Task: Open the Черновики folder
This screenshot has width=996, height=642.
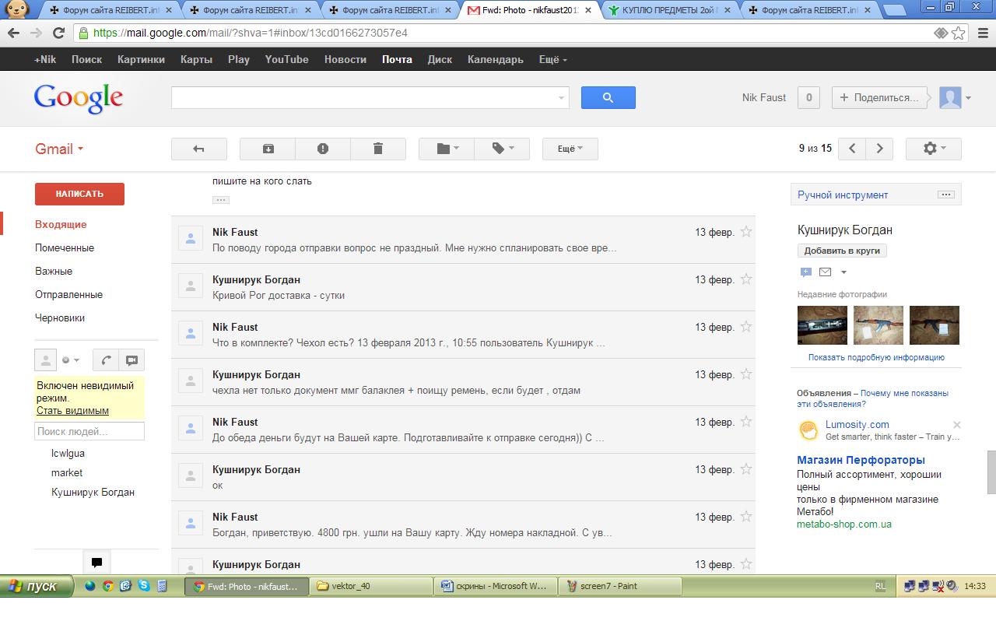Action: click(60, 317)
